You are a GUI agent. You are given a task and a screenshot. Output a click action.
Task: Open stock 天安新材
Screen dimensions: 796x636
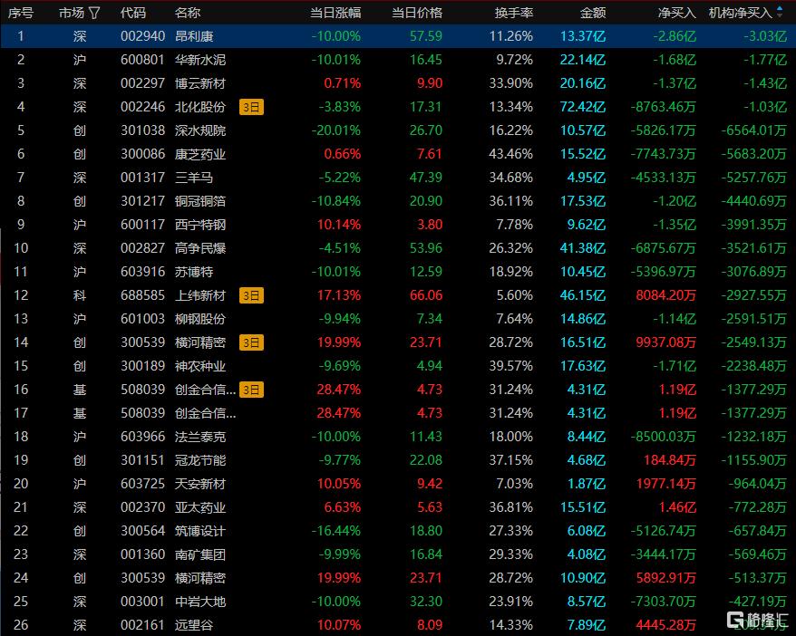(x=200, y=484)
